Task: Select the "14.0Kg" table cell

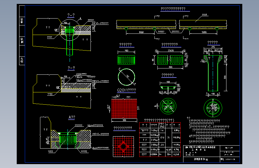Action: click(177, 145)
